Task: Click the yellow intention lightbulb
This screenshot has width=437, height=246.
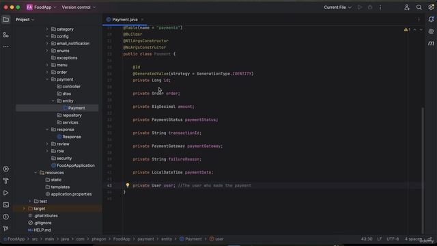Action: coord(128,185)
